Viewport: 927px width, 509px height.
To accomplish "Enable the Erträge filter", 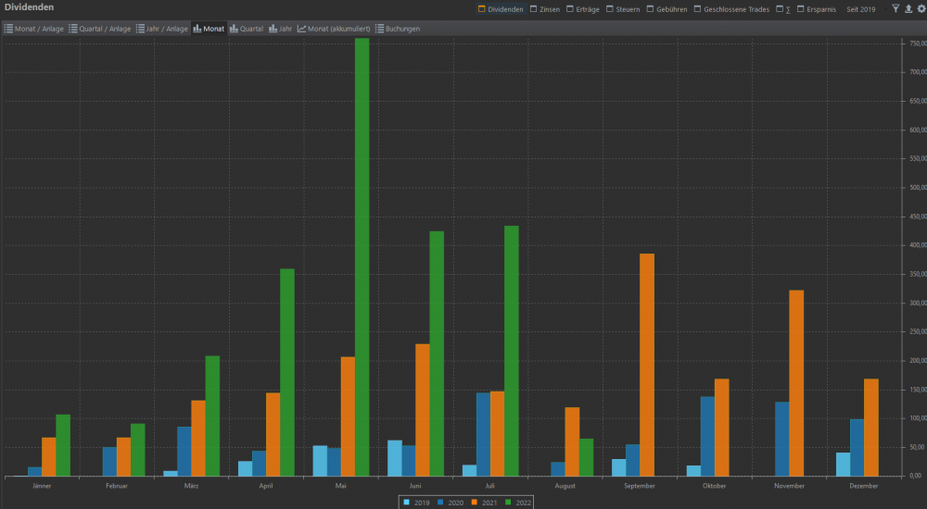I will [x=583, y=9].
